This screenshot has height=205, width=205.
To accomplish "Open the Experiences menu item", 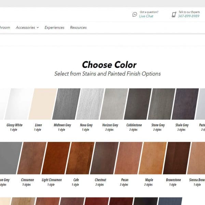I will tap(54, 28).
